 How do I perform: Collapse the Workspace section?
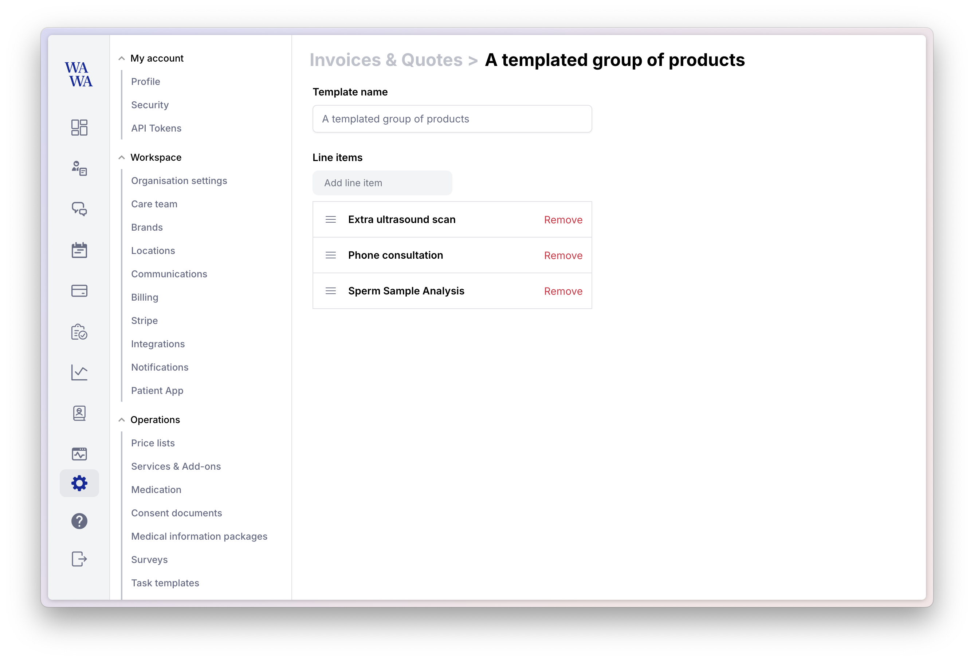[122, 157]
